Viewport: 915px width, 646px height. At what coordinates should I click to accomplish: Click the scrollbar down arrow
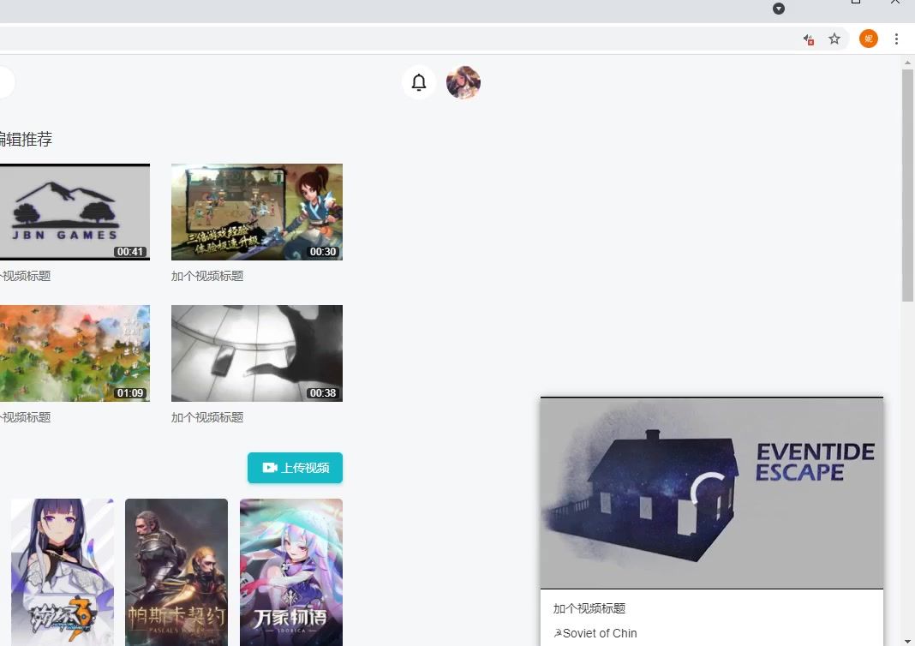[907, 639]
